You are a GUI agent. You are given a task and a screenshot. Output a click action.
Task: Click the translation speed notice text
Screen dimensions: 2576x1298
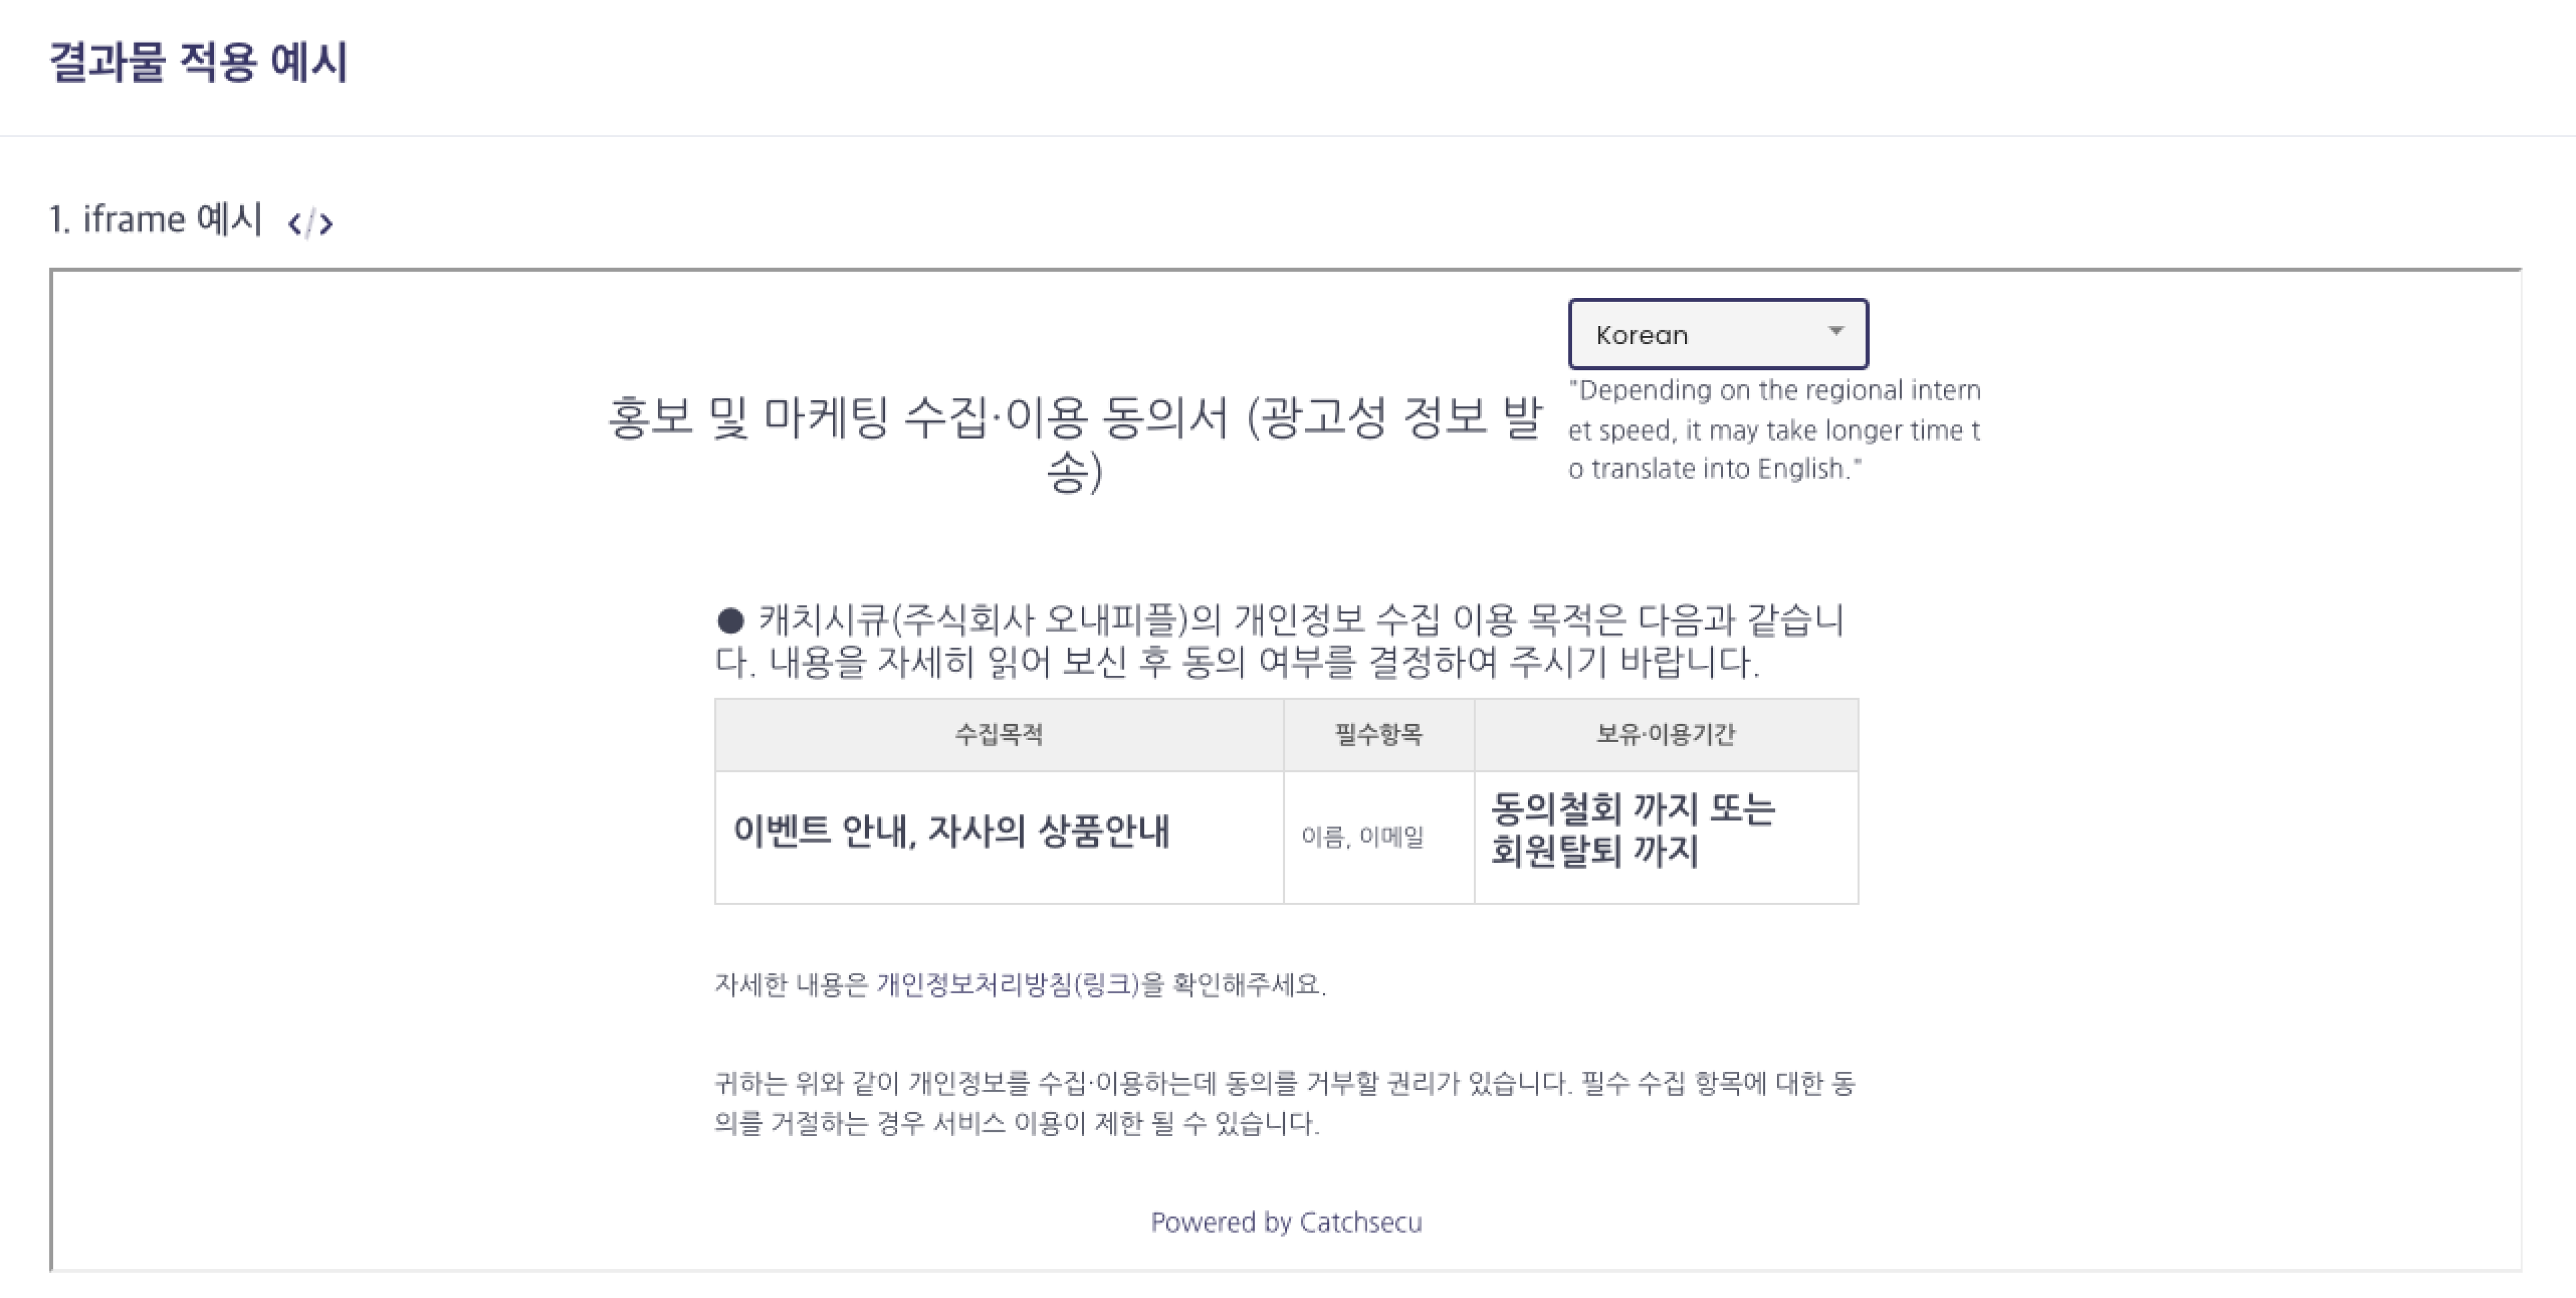pos(1774,428)
